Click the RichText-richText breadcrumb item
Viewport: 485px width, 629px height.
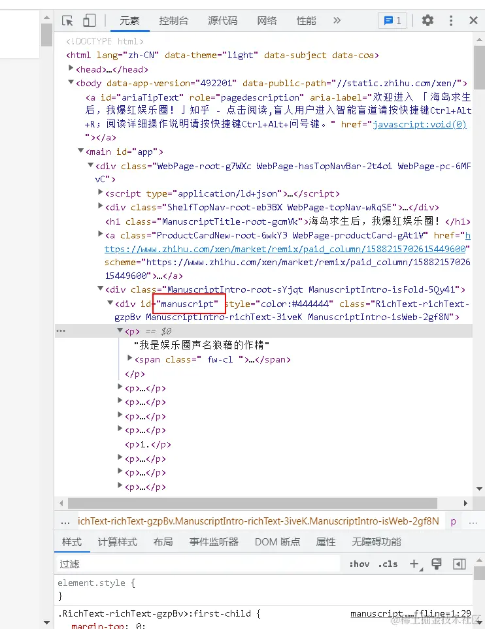[258, 521]
